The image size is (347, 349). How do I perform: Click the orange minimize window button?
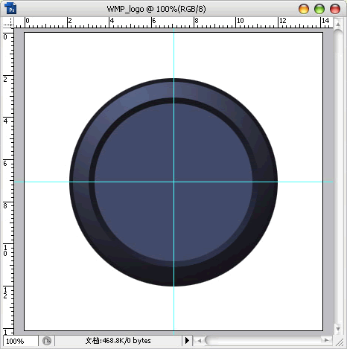[x=304, y=9]
